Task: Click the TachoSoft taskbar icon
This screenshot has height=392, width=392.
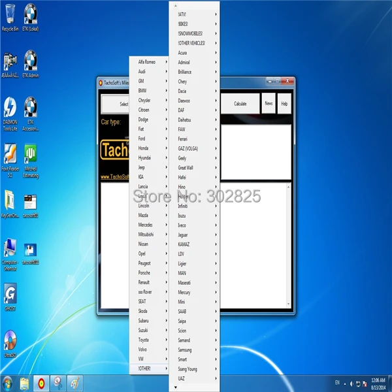Action: coord(41,384)
